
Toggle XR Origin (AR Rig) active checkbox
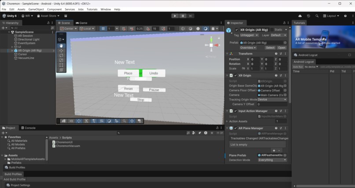click(237, 30)
